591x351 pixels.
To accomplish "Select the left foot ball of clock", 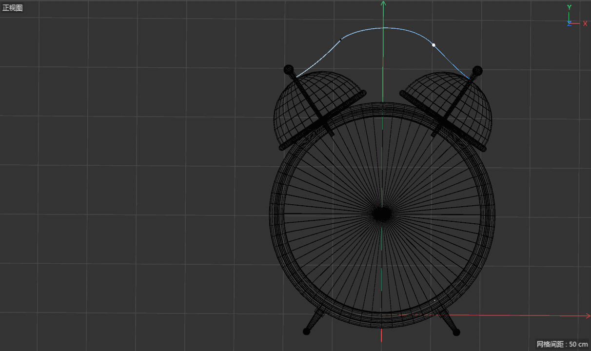I will (x=306, y=331).
